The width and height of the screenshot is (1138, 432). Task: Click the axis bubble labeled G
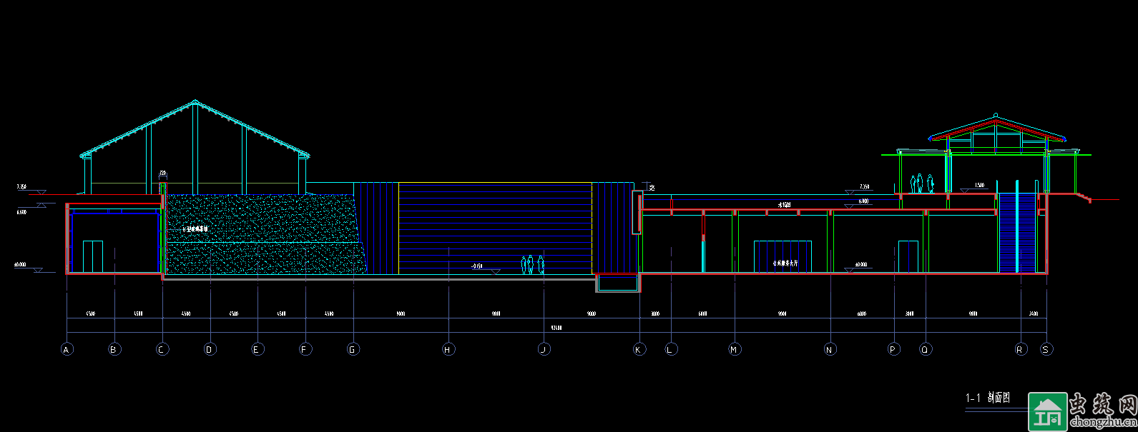[353, 349]
